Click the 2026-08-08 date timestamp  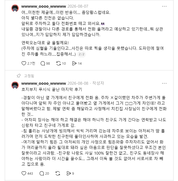78,83
